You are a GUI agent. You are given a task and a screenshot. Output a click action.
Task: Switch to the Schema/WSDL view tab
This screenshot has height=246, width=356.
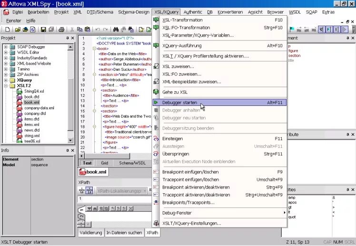point(132,163)
